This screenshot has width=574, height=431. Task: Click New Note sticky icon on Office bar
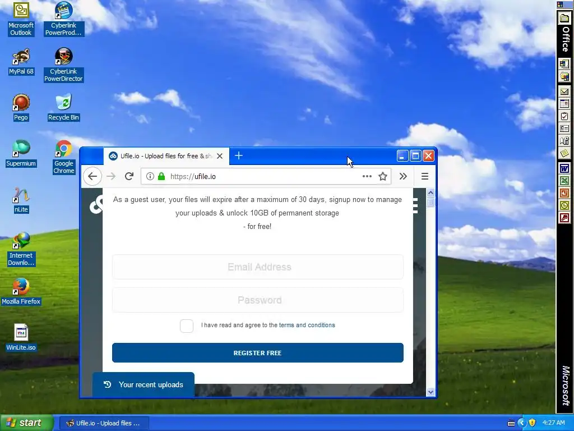point(564,153)
